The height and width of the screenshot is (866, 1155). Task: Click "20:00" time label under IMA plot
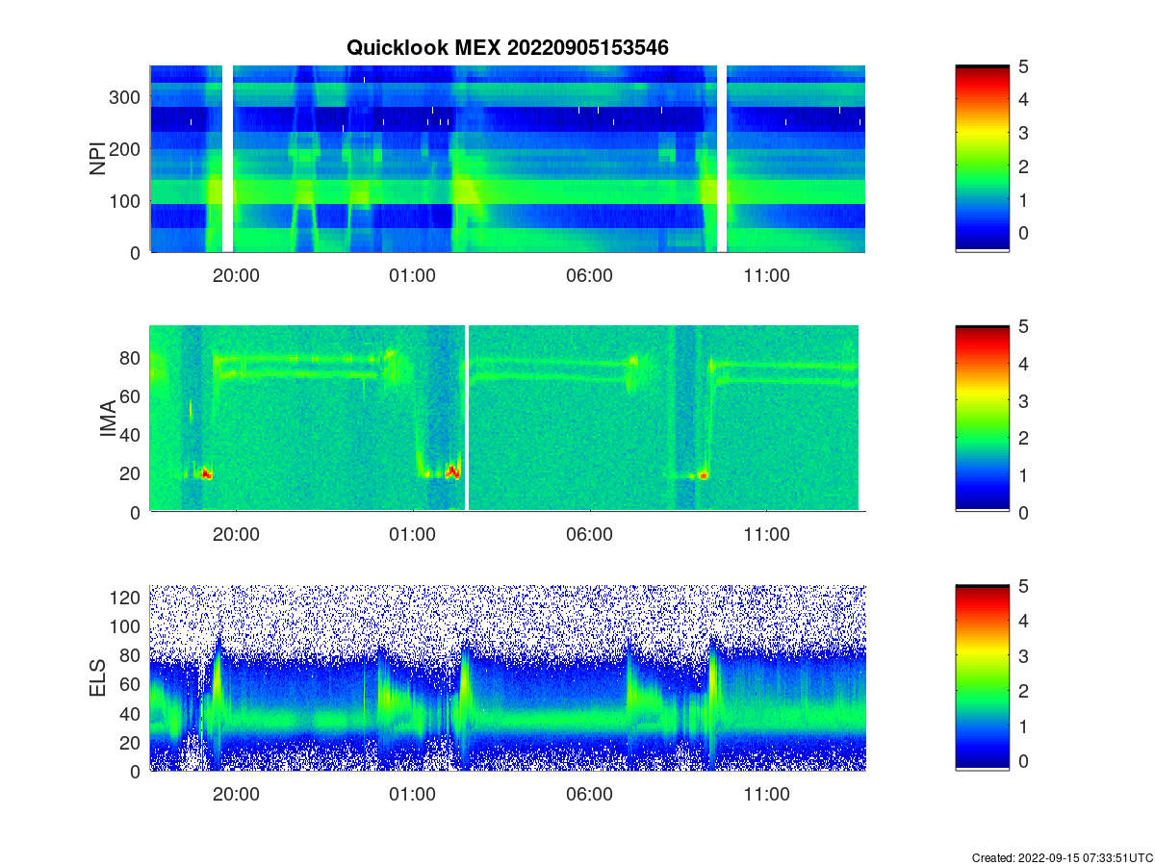[x=235, y=535]
